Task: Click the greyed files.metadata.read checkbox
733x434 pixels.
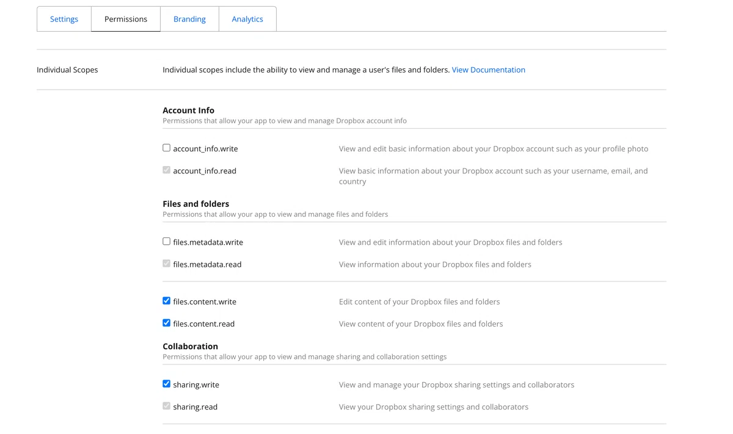Action: 166,264
